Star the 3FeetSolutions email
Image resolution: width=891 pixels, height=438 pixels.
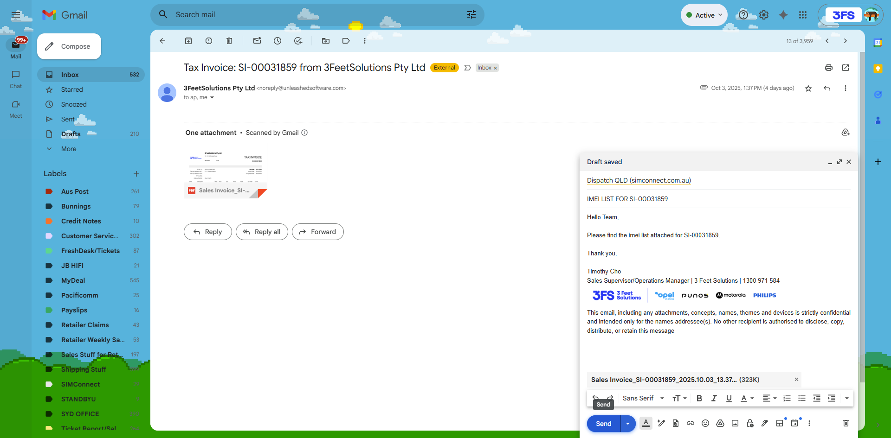pos(808,88)
